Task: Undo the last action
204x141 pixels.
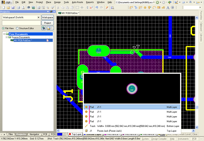Action: (x=97, y=8)
